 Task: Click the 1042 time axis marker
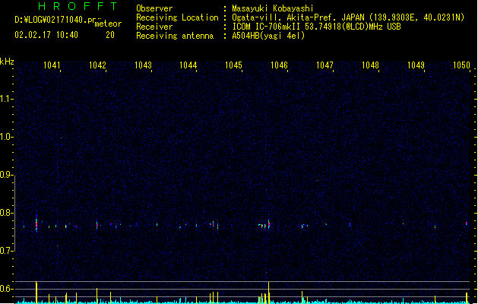tap(97, 65)
